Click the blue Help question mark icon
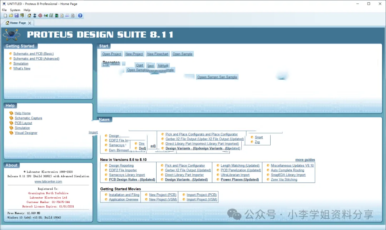The width and height of the screenshot is (386, 230). (x=80, y=15)
